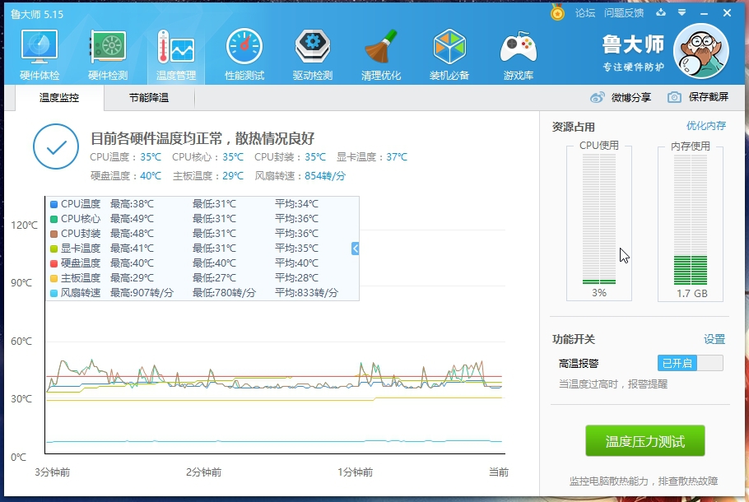The width and height of the screenshot is (749, 502).
Task: Click the brown CPU封装 legend swatch
Action: tap(54, 234)
